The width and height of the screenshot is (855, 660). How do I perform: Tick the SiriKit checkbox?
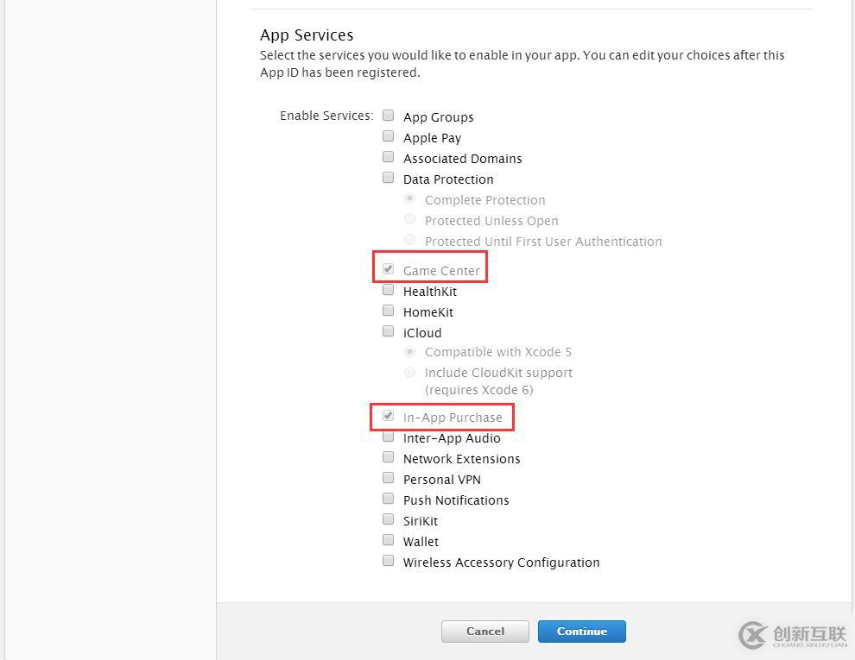point(389,519)
